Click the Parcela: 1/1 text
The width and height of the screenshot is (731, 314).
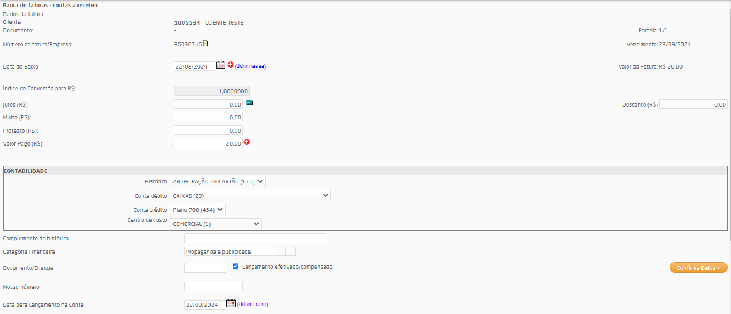pos(653,30)
